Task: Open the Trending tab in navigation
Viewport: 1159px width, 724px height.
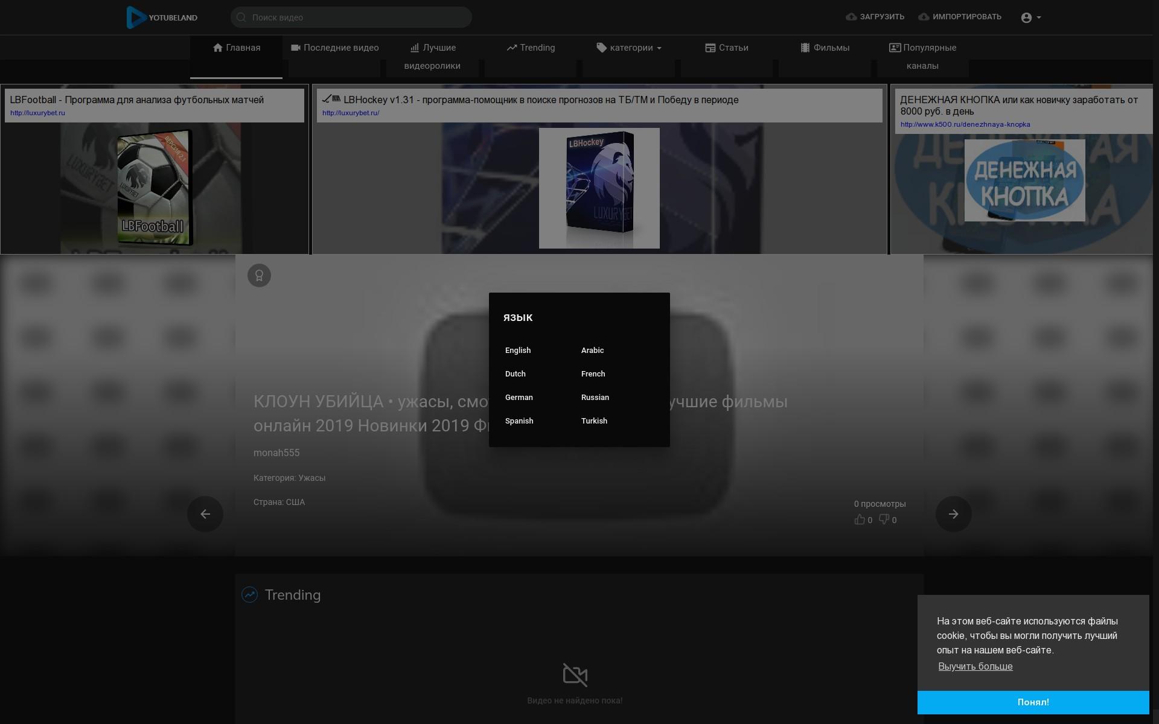Action: pos(531,48)
